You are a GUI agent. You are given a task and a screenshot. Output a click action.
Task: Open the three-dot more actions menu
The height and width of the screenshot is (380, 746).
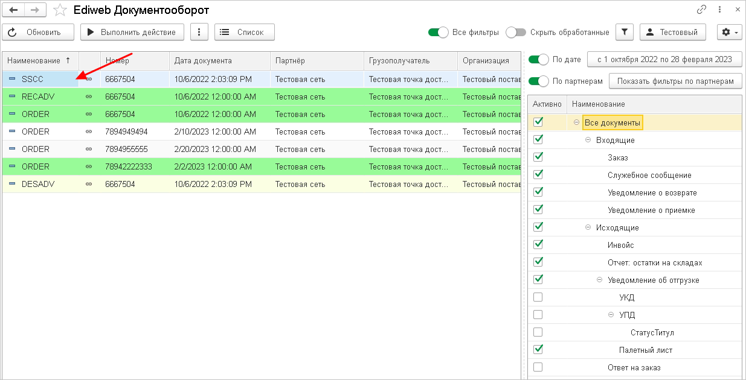pos(199,32)
